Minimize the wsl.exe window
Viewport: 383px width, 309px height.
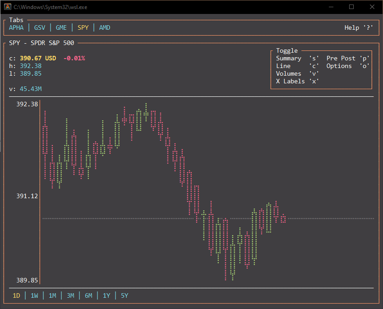pos(331,7)
